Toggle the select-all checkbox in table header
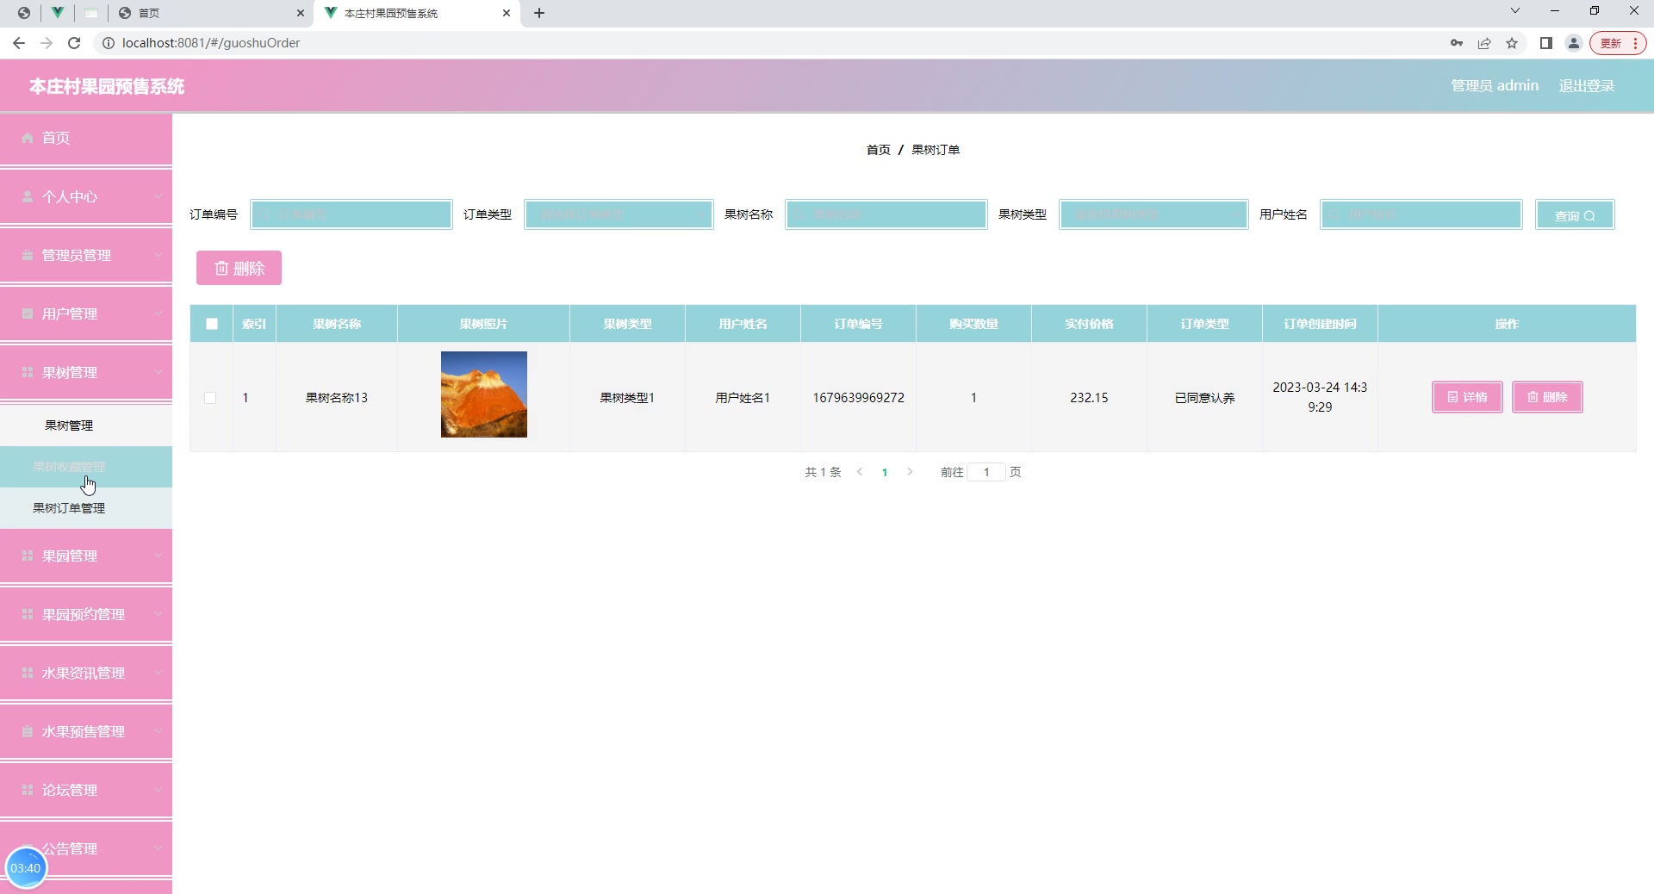 [212, 324]
